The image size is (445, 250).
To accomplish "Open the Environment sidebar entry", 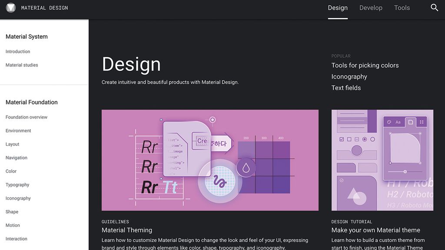I will [x=18, y=130].
